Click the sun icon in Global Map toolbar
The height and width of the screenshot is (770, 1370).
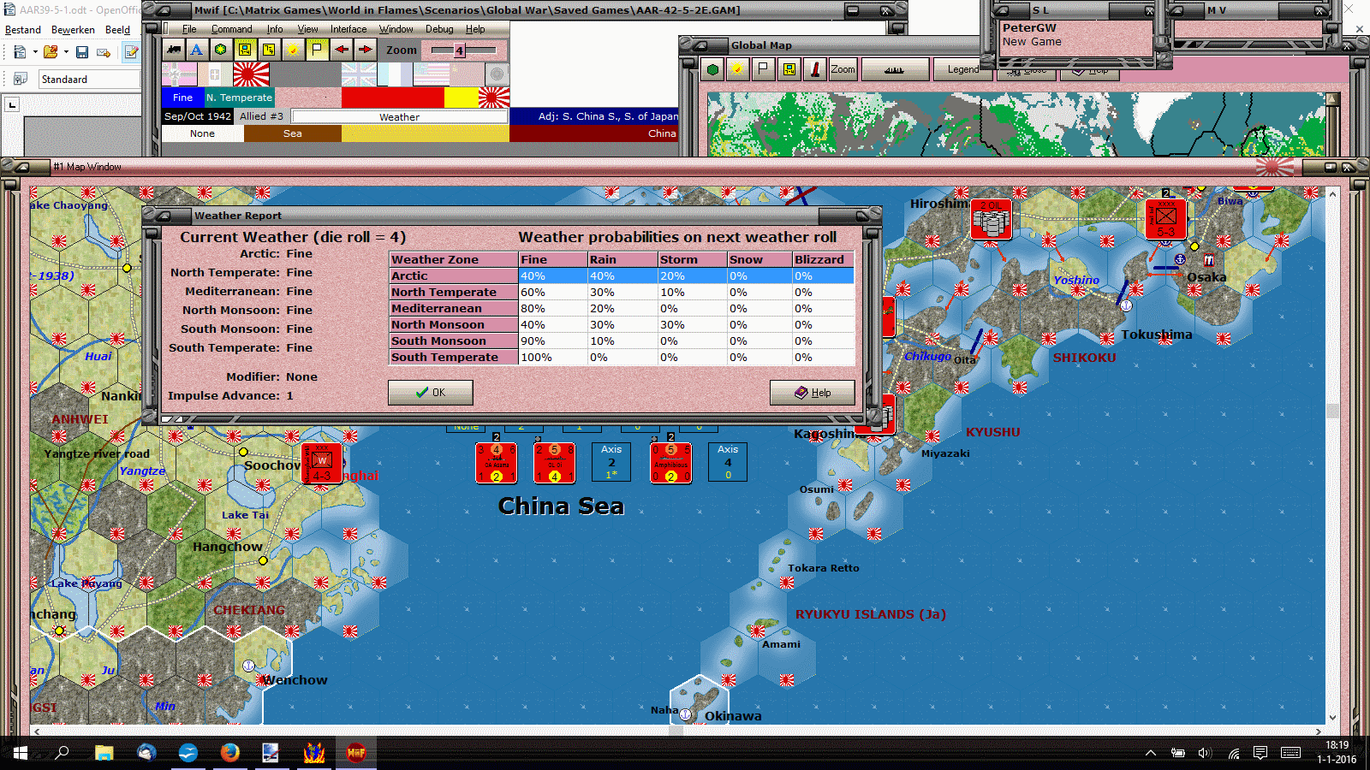pos(737,70)
